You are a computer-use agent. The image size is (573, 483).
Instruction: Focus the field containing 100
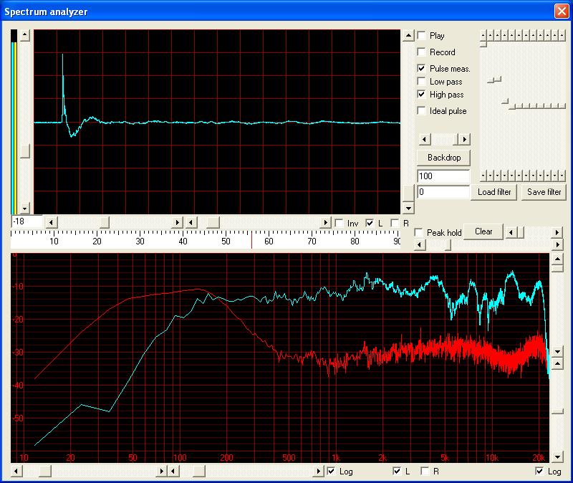(443, 176)
